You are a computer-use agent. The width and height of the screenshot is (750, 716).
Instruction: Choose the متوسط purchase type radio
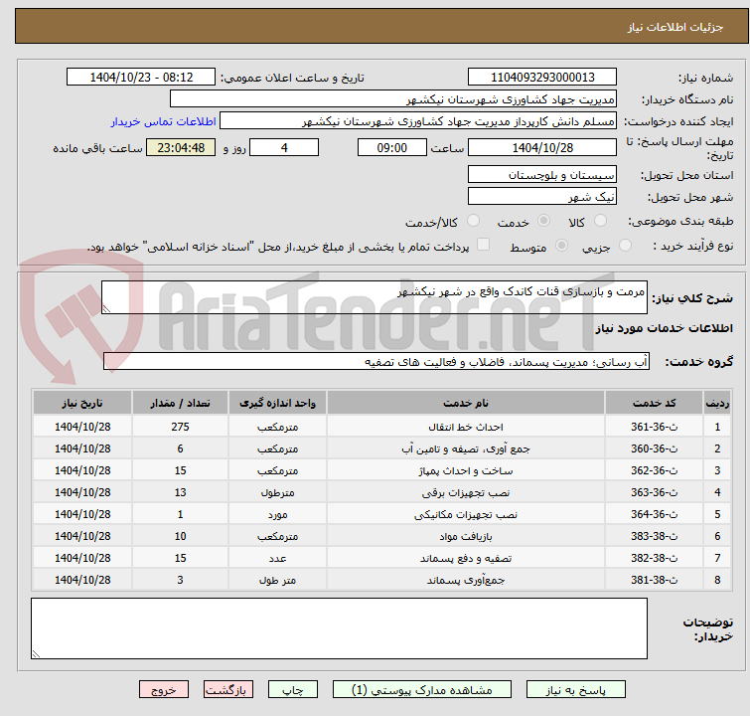coord(561,246)
